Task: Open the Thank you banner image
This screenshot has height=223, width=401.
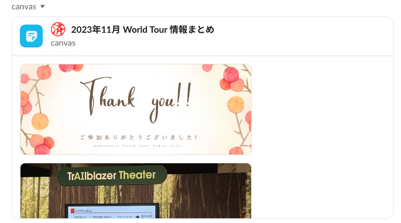Action: click(136, 109)
